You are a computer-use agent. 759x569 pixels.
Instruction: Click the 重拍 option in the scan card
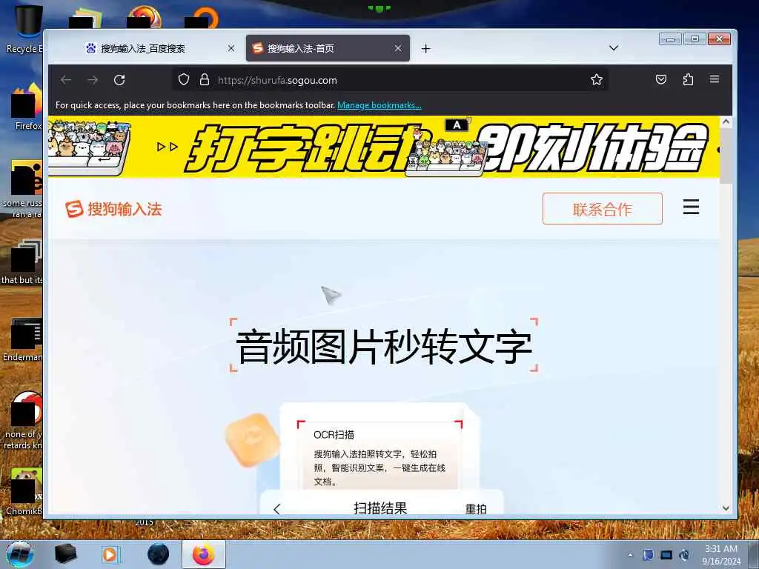click(x=475, y=508)
